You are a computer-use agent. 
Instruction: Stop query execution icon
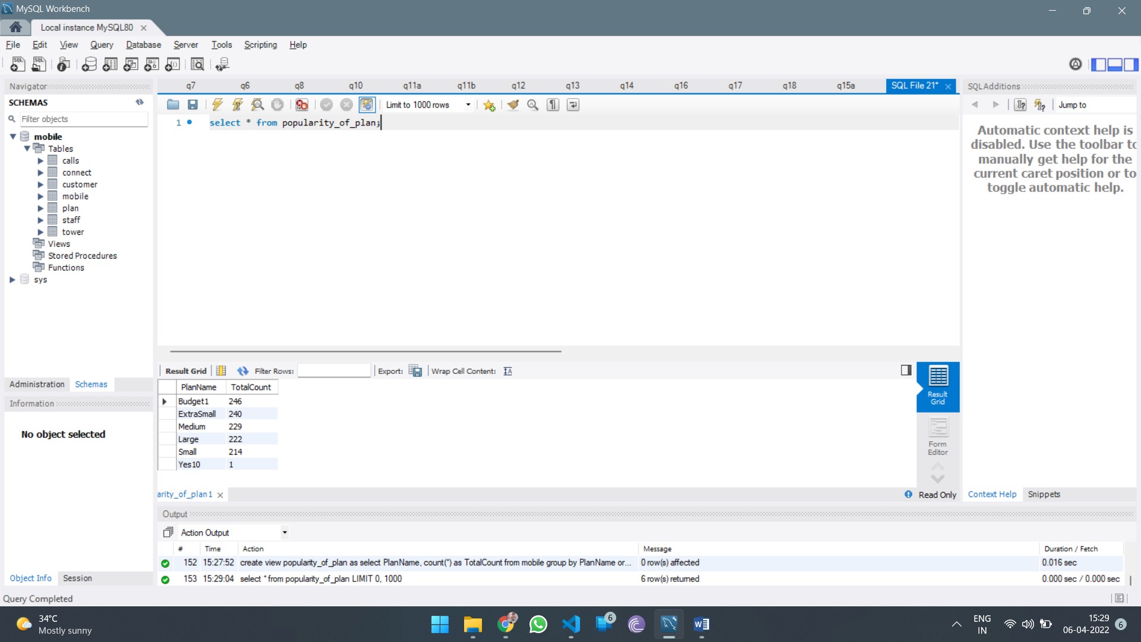click(x=278, y=105)
